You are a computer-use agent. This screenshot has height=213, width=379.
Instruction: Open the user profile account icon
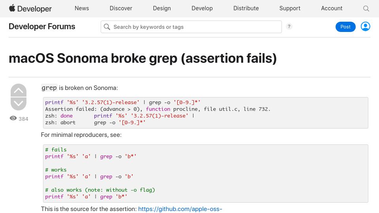365,26
